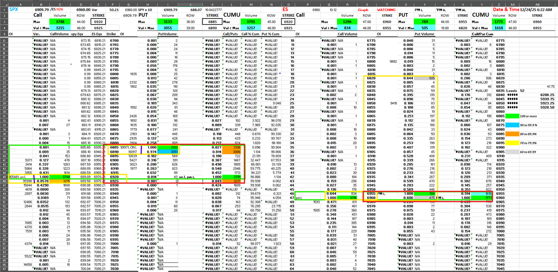The image size is (558, 272).
Task: Select column J header
Action: pyautogui.click(x=190, y=4)
